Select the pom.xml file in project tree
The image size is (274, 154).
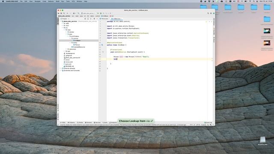click(68, 64)
